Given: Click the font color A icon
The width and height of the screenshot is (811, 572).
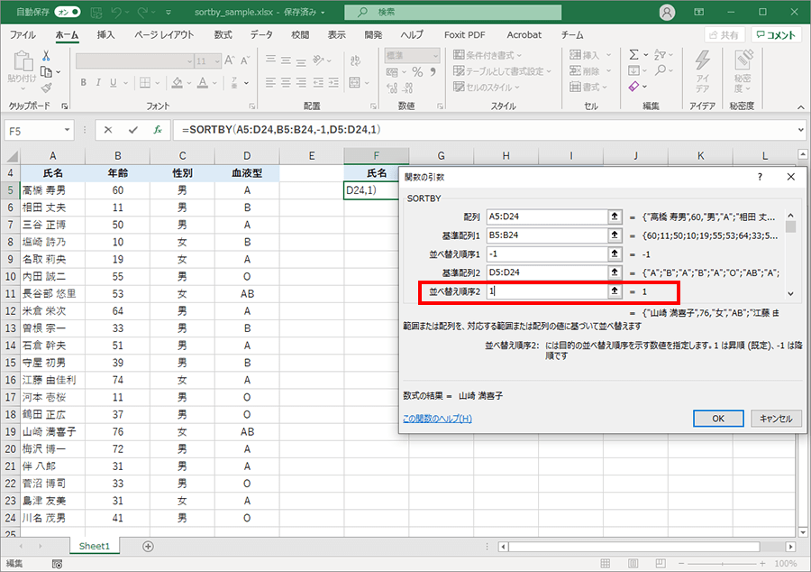Looking at the screenshot, I should point(203,82).
